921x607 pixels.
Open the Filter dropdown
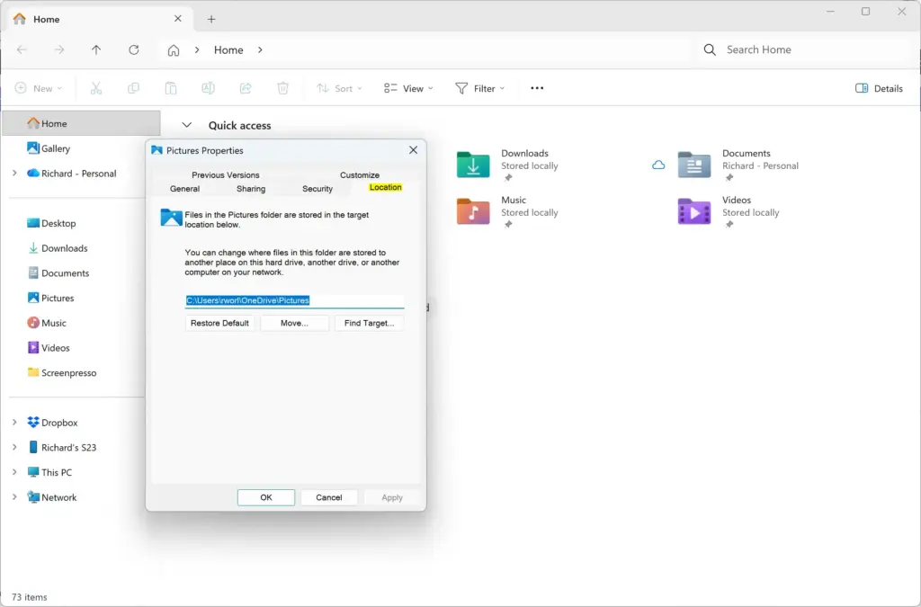480,88
